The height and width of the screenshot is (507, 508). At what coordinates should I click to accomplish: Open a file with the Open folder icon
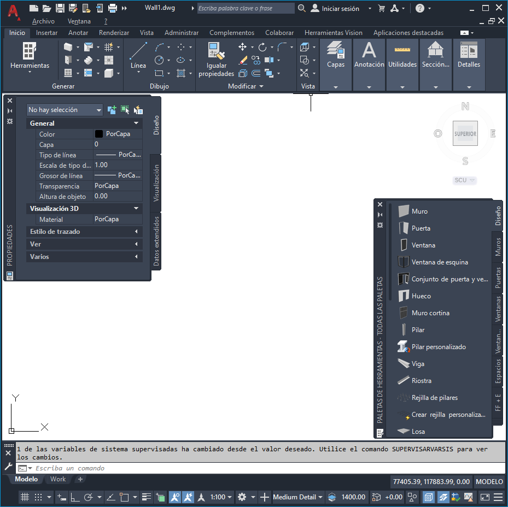pos(47,8)
